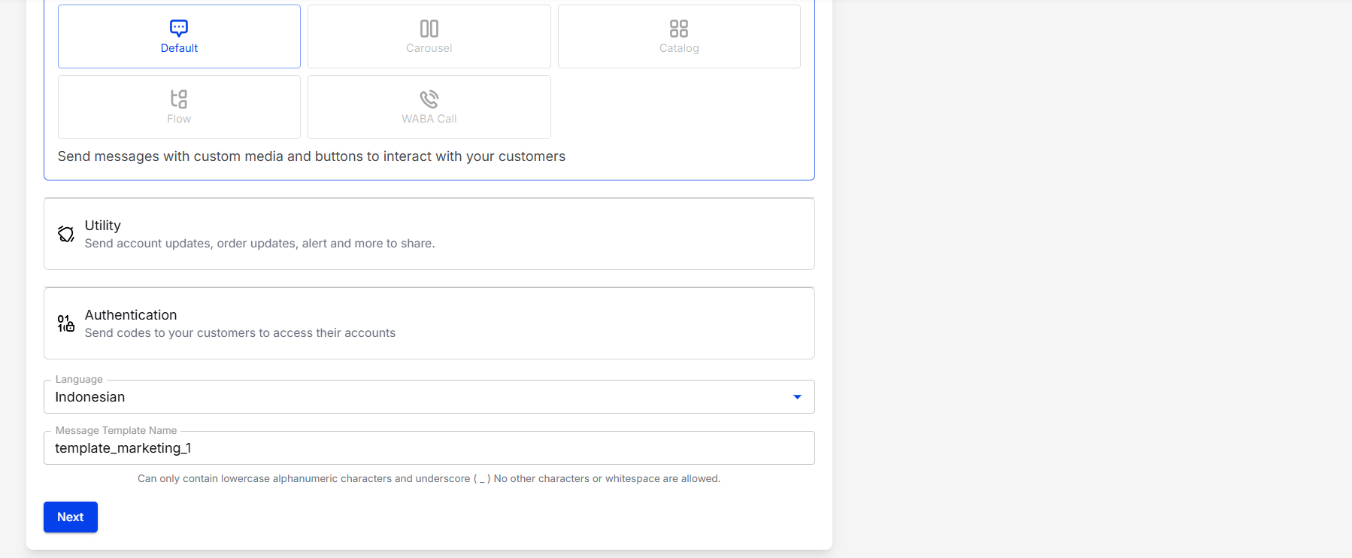
Task: Expand the Authentication category panel
Action: coord(429,323)
